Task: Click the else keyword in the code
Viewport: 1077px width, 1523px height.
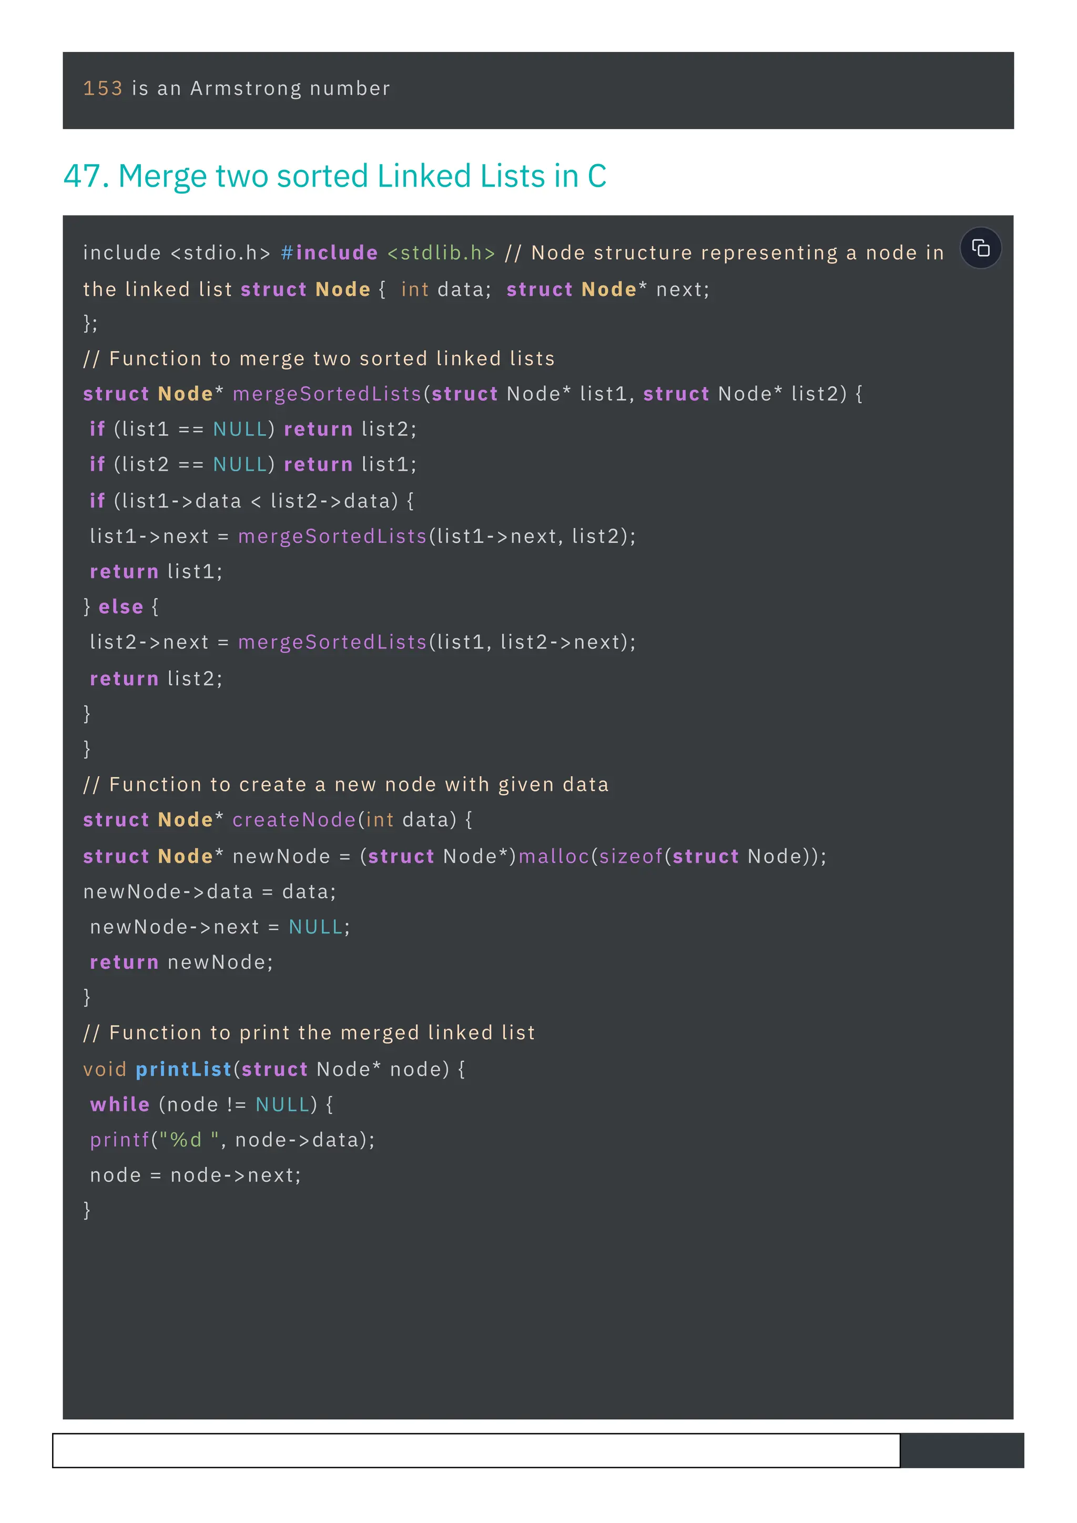Action: click(x=121, y=607)
